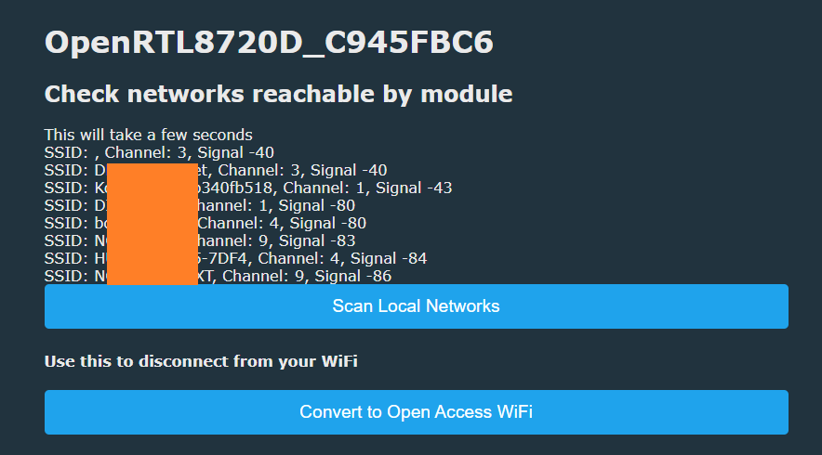Click Convert to Open Access WiFi button

tap(417, 412)
